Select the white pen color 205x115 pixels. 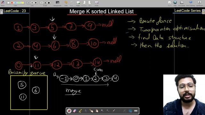coord(8,3)
